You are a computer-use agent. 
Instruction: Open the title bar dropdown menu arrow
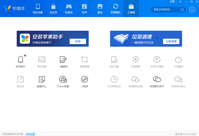click(181, 2)
